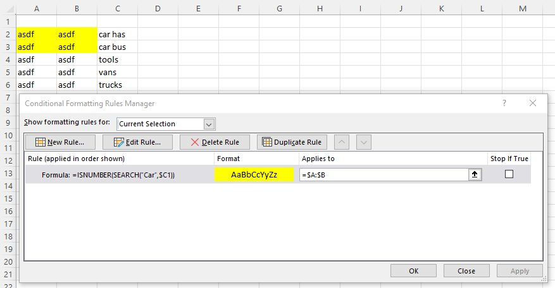Image resolution: width=555 pixels, height=288 pixels.
Task: Open Edit Rule dialog
Action: click(x=137, y=142)
